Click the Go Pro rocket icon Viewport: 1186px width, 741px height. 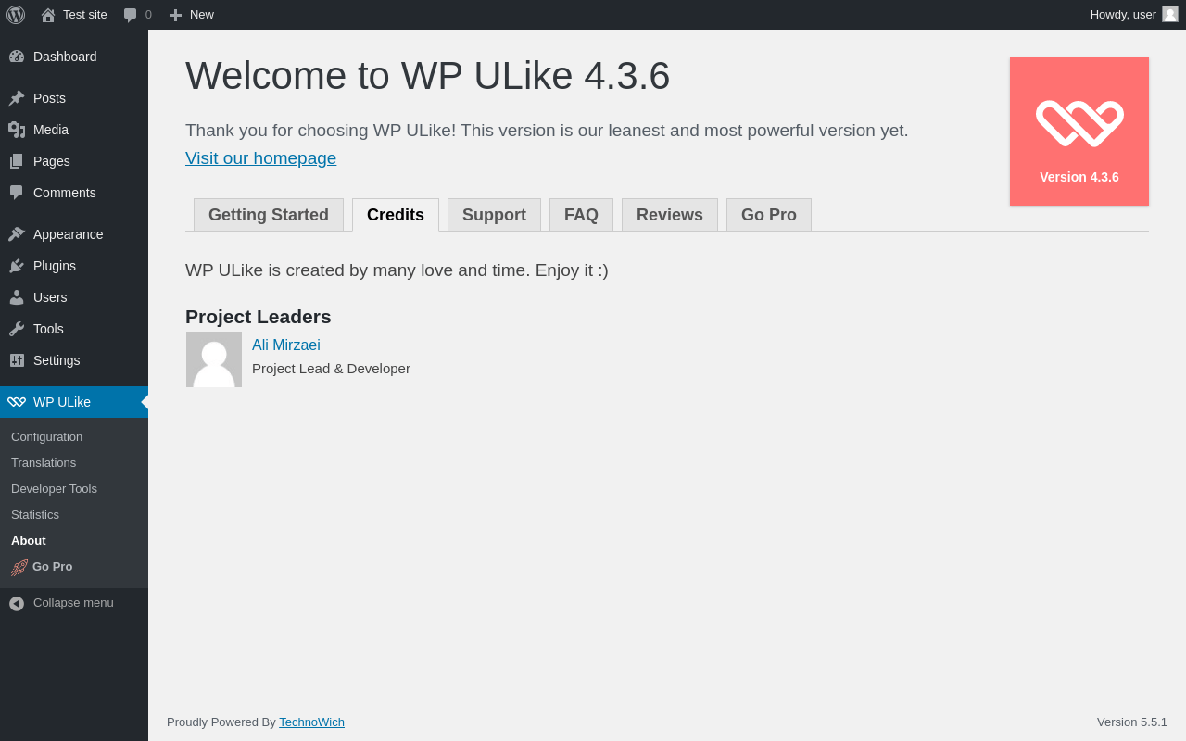coord(19,568)
